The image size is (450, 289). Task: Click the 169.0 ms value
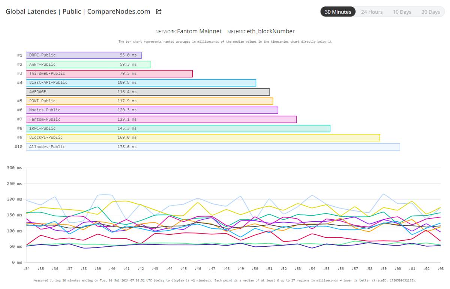click(x=127, y=137)
